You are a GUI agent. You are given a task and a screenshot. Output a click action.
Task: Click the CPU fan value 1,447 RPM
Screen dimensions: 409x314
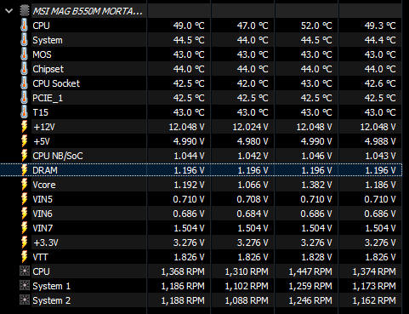(310, 271)
